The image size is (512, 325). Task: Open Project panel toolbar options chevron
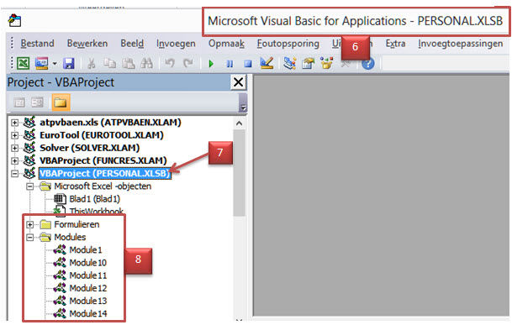pos(243,102)
